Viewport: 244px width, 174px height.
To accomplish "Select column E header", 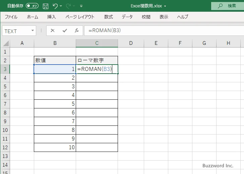I will pyautogui.click(x=156, y=43).
